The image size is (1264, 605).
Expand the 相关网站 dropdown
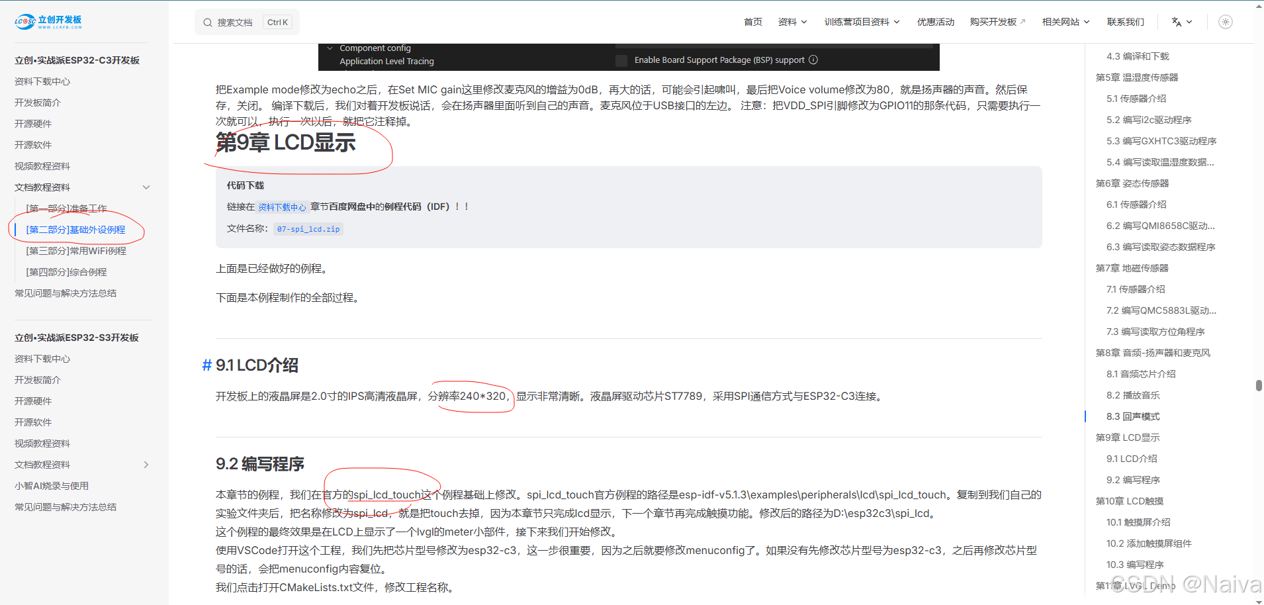1065,22
